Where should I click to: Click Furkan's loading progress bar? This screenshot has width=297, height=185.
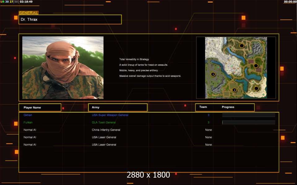pyautogui.click(x=248, y=122)
